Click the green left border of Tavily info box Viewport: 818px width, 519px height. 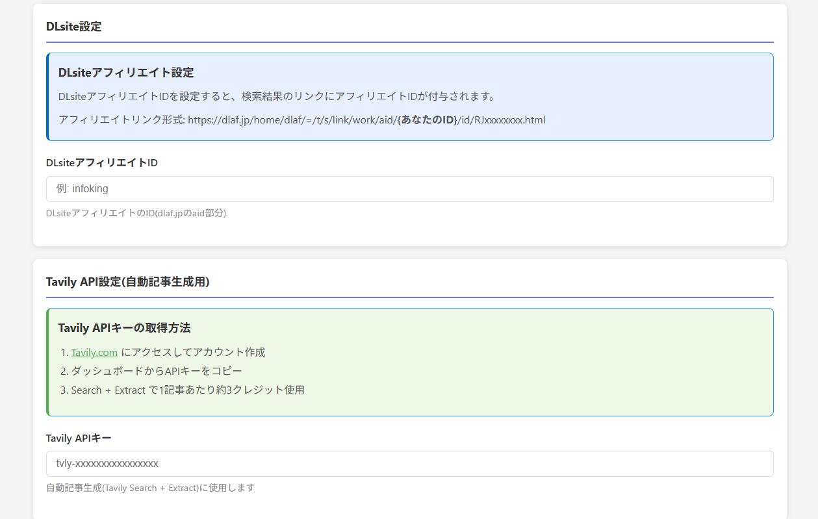pos(47,362)
